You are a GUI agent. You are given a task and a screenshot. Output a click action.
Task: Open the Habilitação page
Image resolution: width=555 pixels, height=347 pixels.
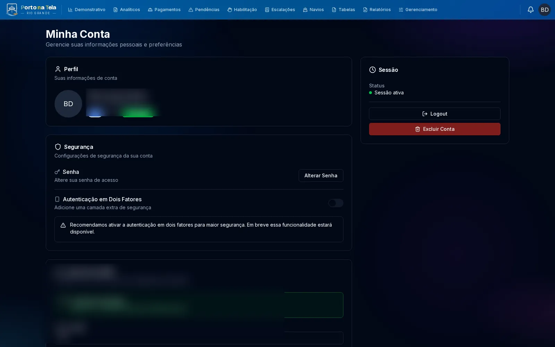click(x=242, y=10)
